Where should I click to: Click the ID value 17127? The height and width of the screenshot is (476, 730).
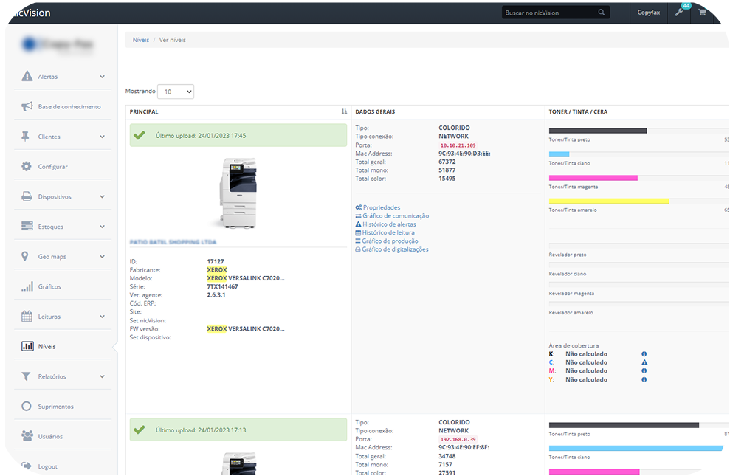tap(215, 261)
